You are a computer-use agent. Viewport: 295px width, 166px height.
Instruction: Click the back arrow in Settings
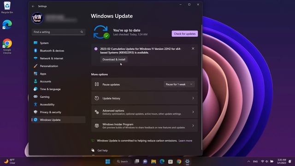(33, 6)
